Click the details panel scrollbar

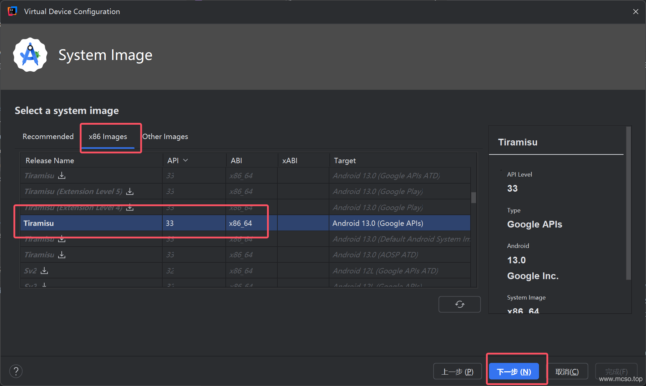(629, 203)
